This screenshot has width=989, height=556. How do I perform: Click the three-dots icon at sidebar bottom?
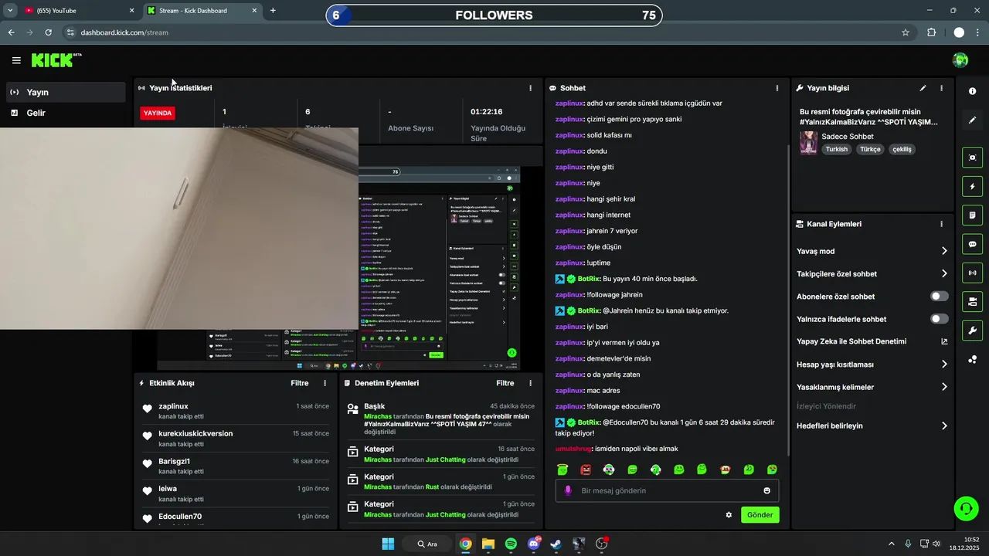coord(972,360)
